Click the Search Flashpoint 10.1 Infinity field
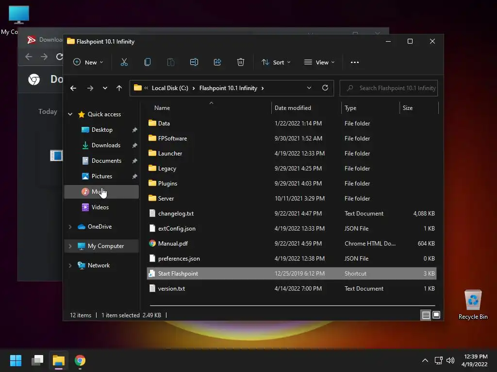497x372 pixels. tap(389, 88)
